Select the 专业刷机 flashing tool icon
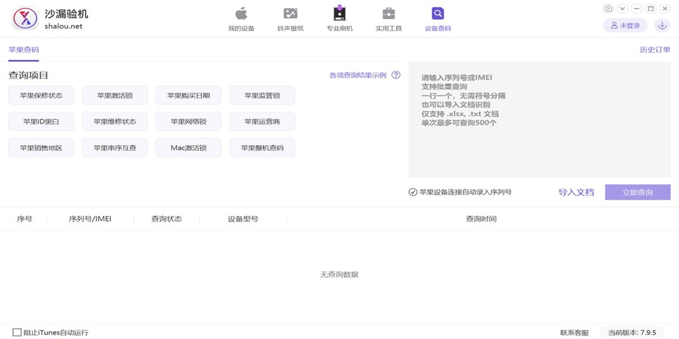The width and height of the screenshot is (679, 339). click(339, 14)
